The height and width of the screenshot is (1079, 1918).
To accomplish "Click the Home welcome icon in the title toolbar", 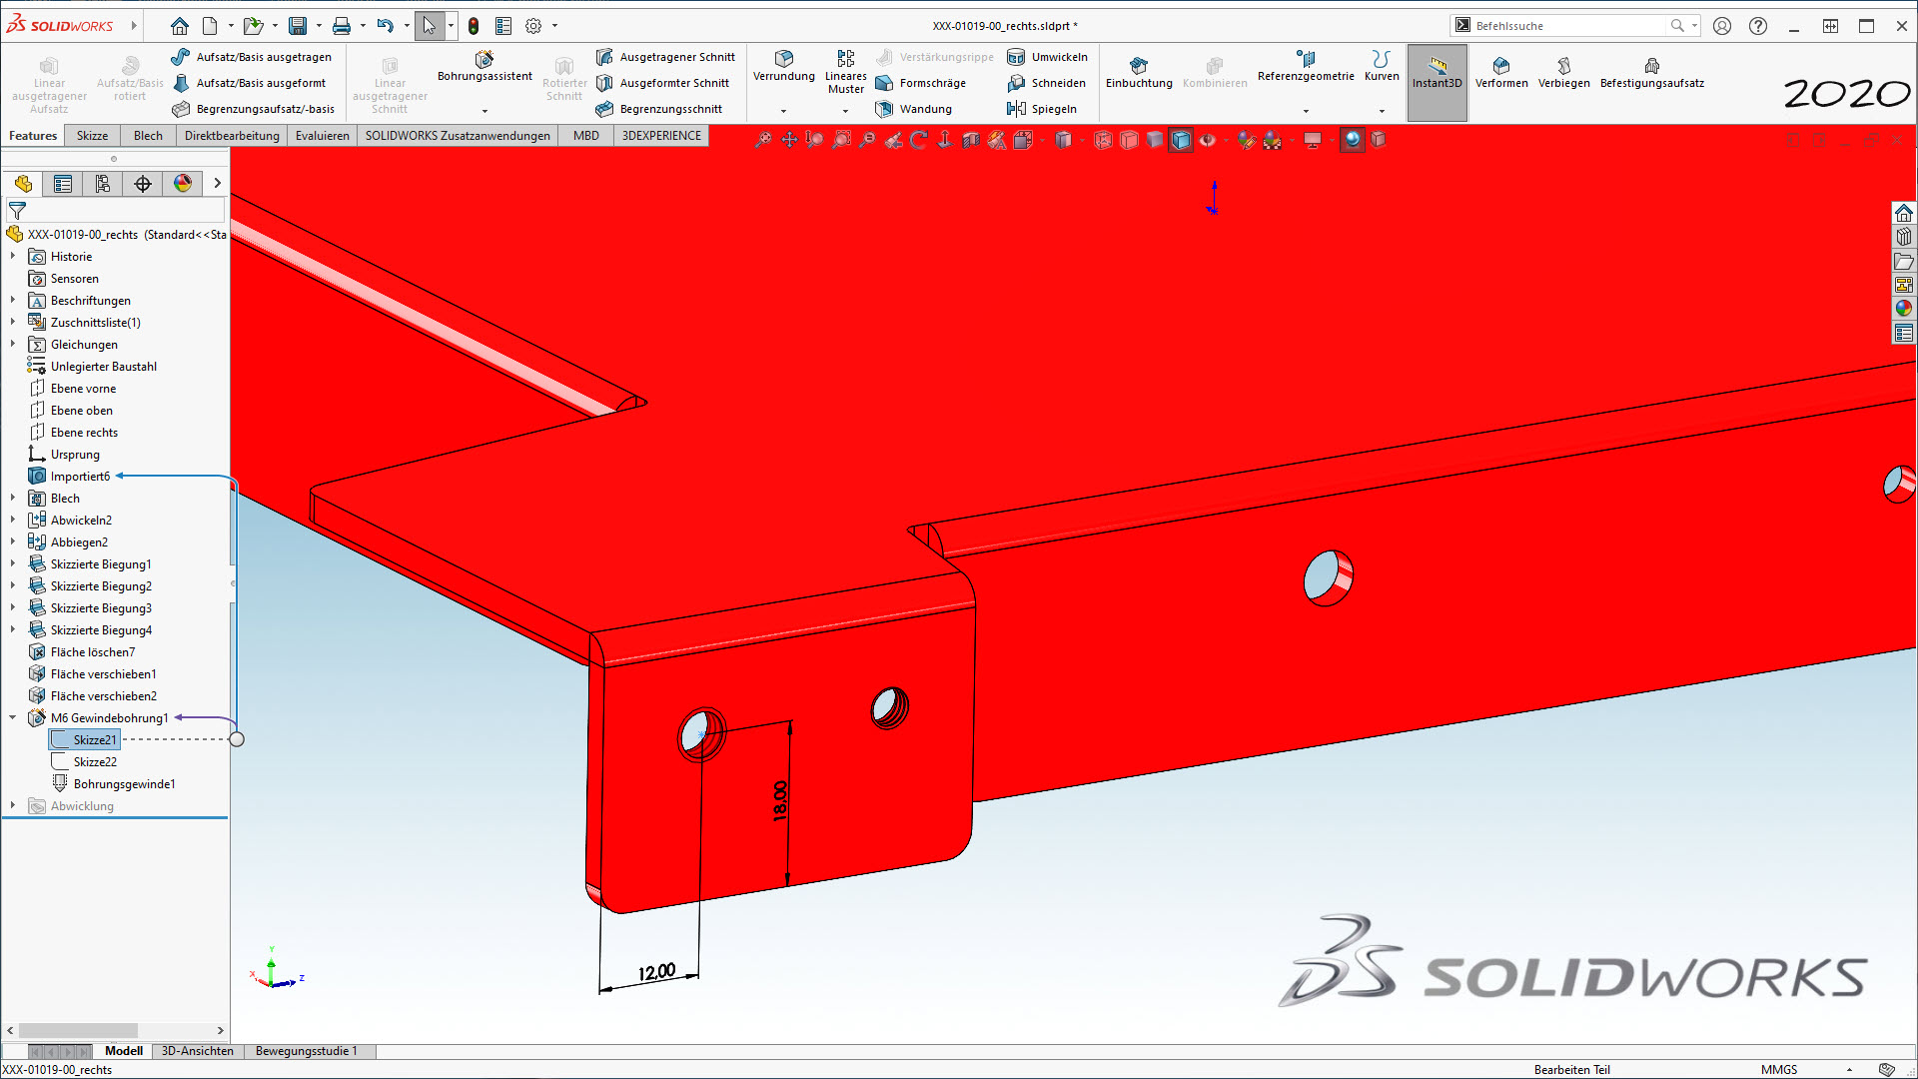I will click(x=180, y=26).
